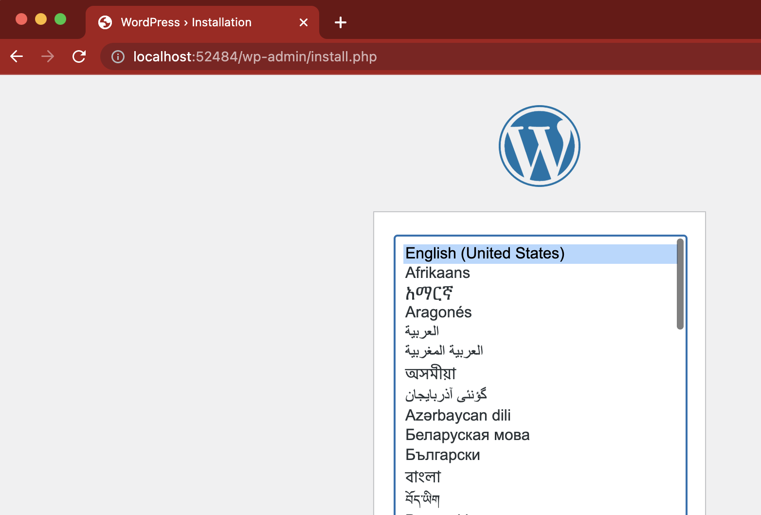The image size is (761, 515).
Task: Select English (United States) language
Action: coord(540,254)
